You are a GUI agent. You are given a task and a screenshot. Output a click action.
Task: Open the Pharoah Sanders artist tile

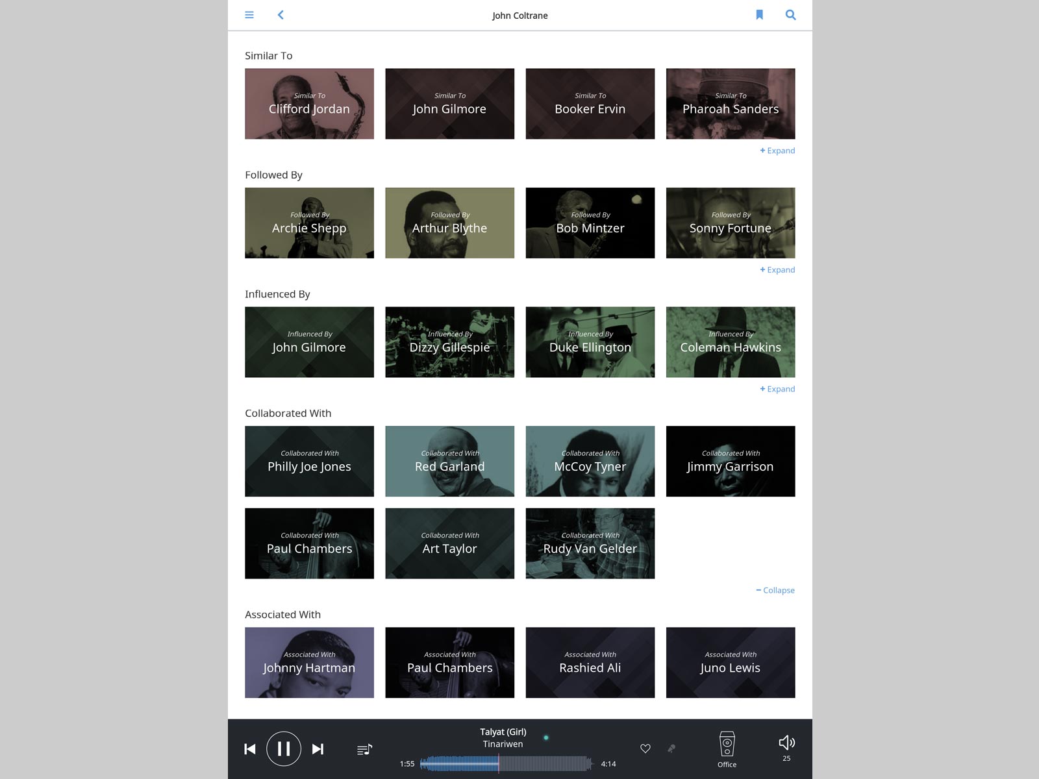[731, 104]
